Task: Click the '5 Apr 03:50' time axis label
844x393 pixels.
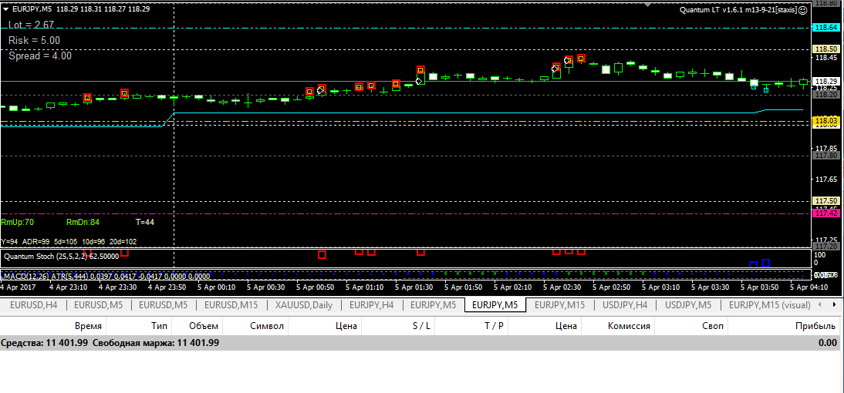Action: pyautogui.click(x=759, y=287)
